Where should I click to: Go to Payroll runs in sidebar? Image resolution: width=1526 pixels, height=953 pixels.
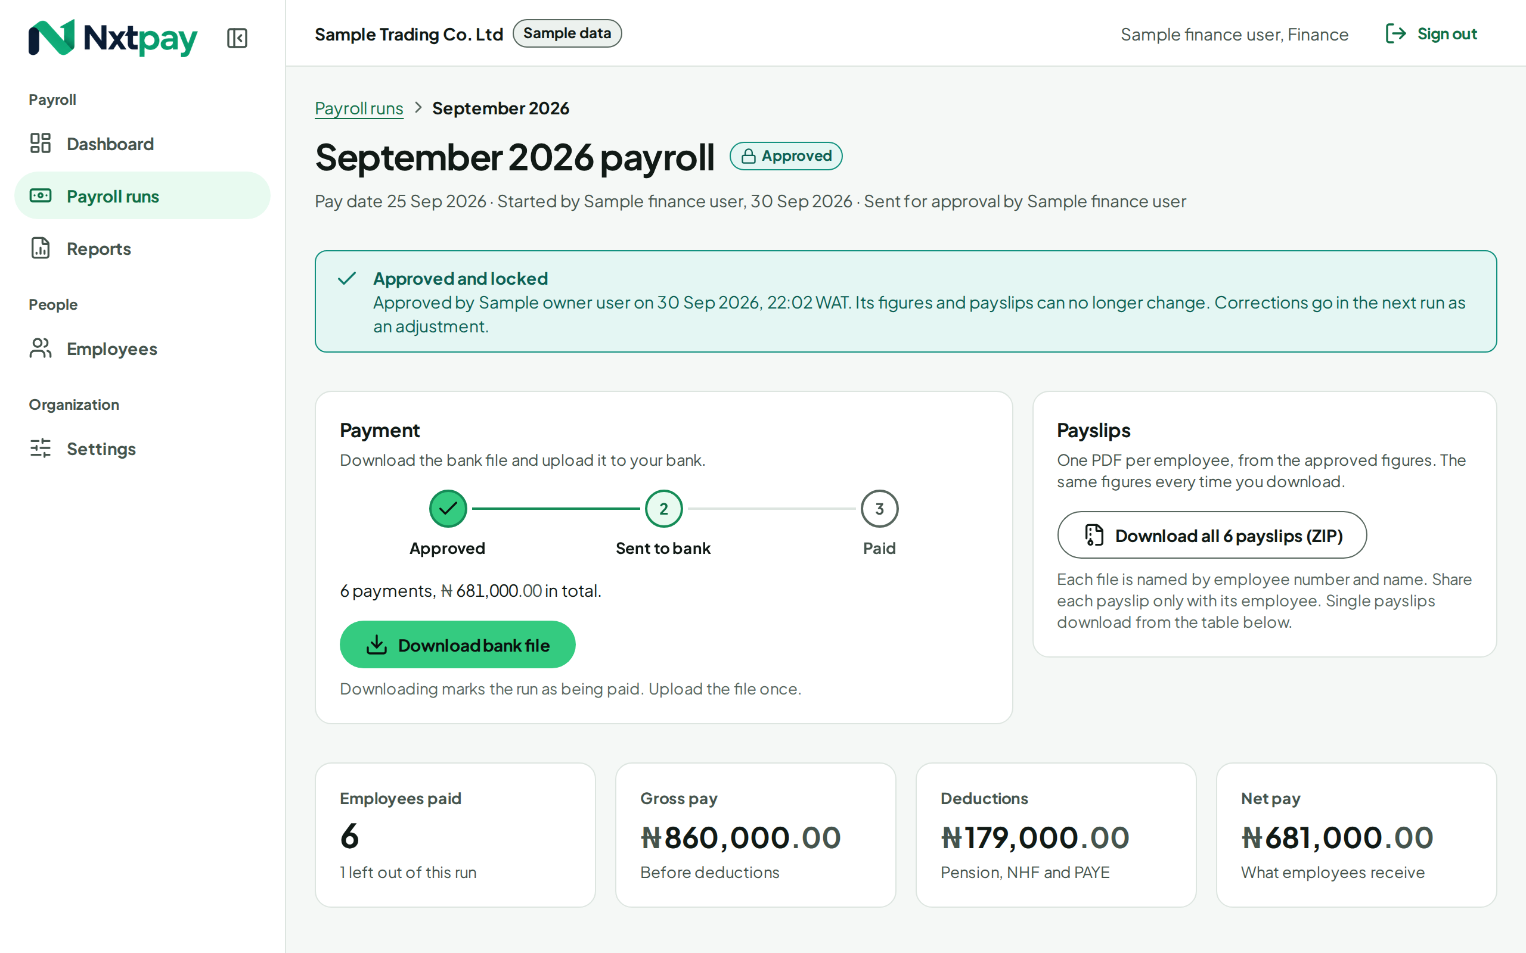[142, 196]
